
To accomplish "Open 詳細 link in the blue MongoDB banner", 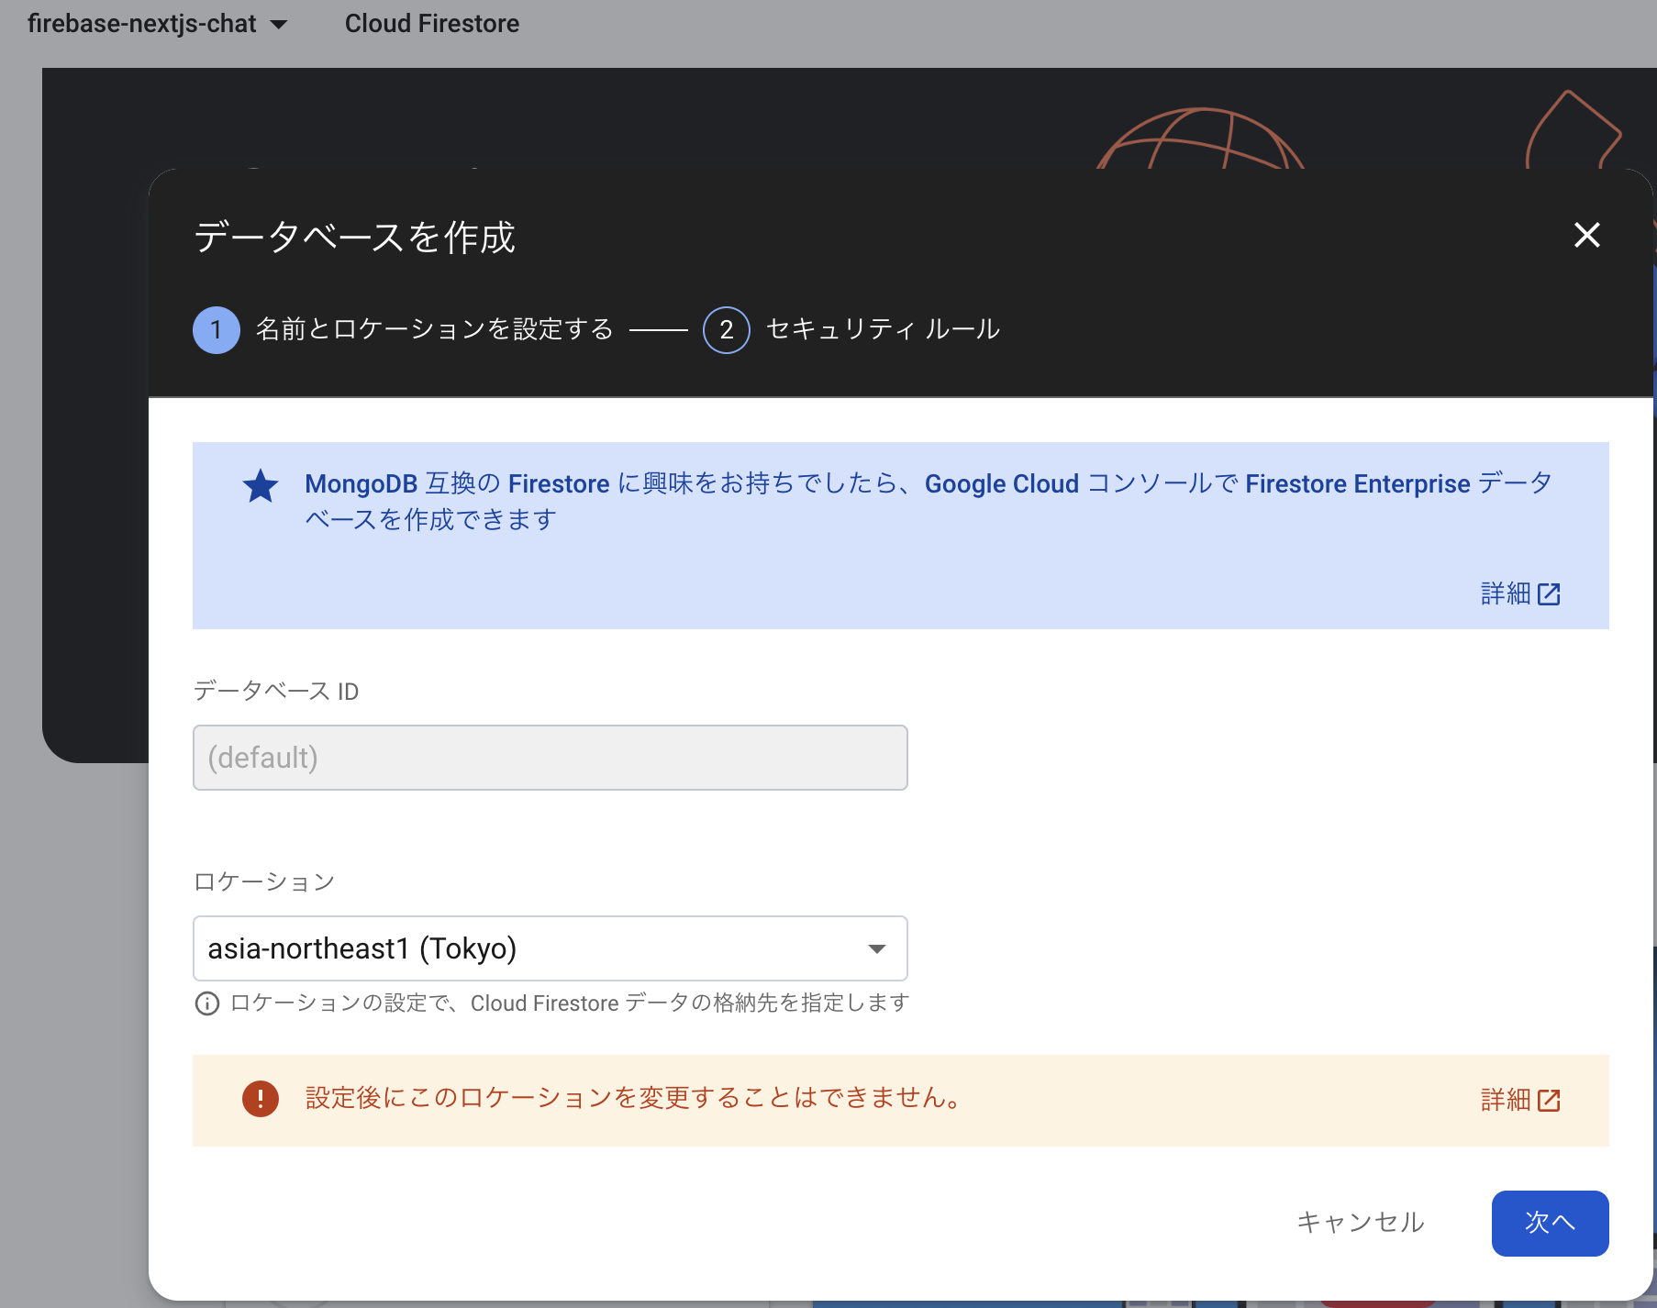I will [x=1520, y=593].
